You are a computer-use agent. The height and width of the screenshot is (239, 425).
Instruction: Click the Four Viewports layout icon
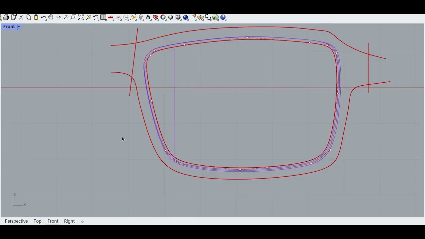103,17
